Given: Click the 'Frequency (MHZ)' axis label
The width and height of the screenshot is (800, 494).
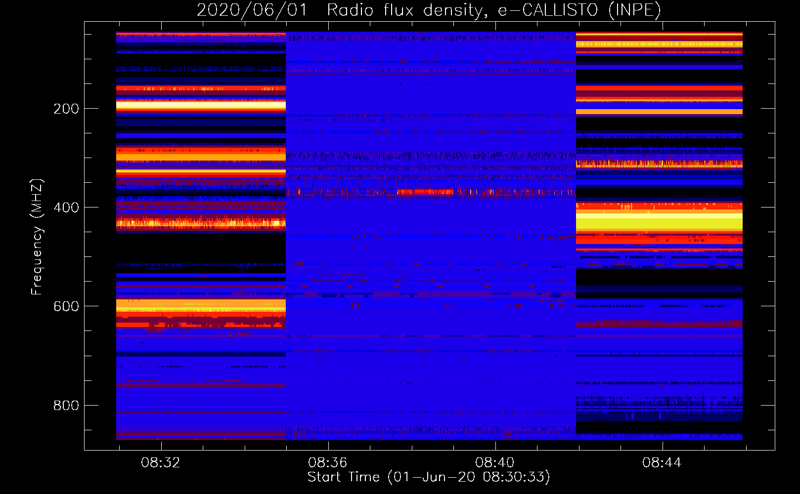Looking at the screenshot, I should coord(37,237).
